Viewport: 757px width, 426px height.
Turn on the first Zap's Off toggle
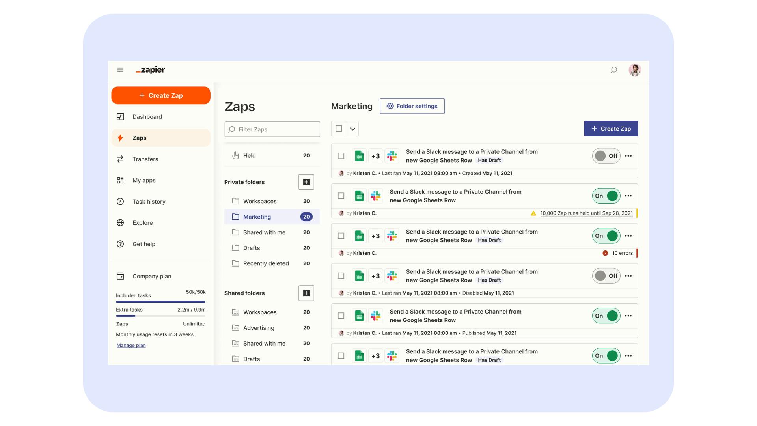point(606,156)
